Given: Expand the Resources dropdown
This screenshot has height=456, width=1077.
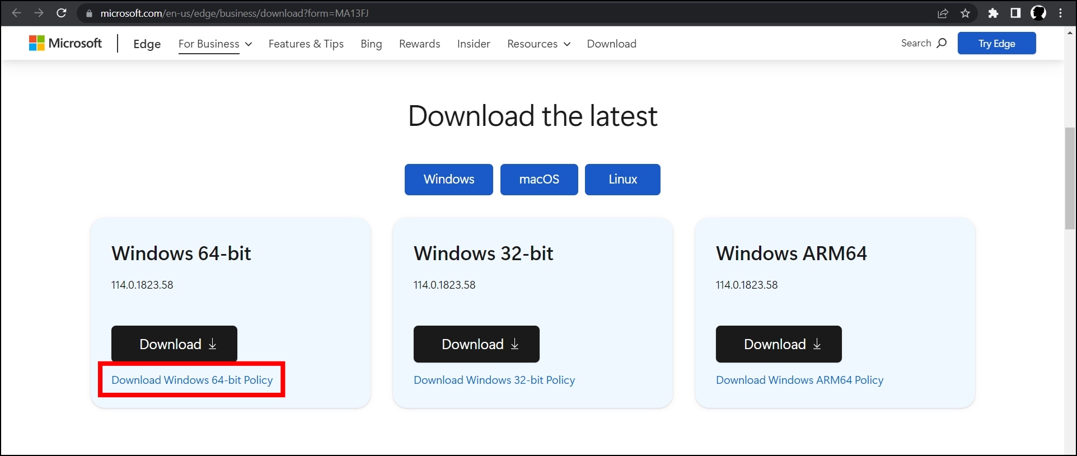Looking at the screenshot, I should coord(538,44).
